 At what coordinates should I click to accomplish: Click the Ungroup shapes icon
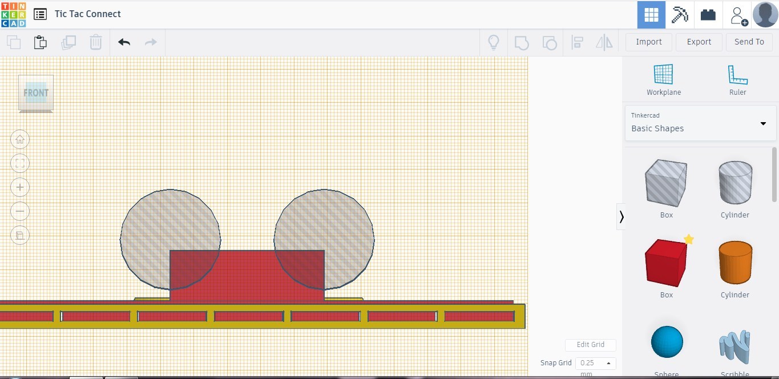[549, 42]
